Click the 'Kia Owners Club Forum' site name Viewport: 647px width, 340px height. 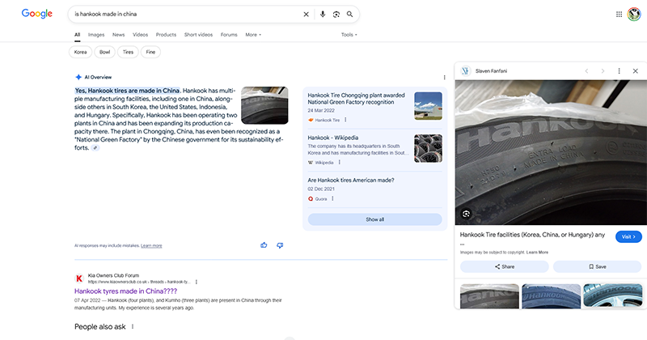[x=113, y=275]
